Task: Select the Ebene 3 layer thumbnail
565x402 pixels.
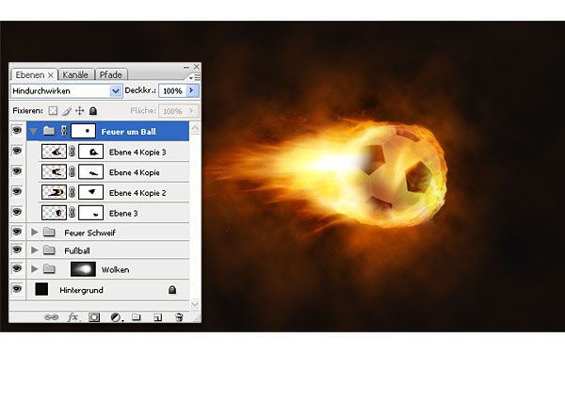Action: pyautogui.click(x=54, y=213)
